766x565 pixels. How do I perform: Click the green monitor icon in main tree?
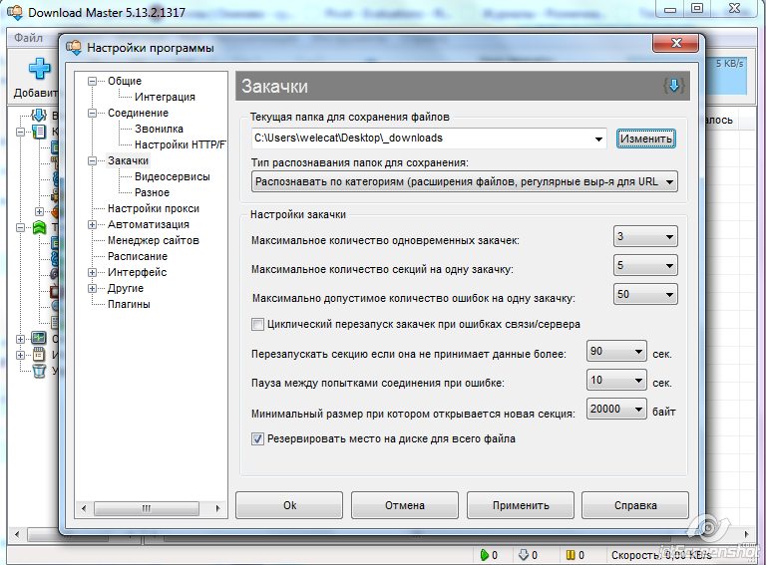[x=39, y=338]
